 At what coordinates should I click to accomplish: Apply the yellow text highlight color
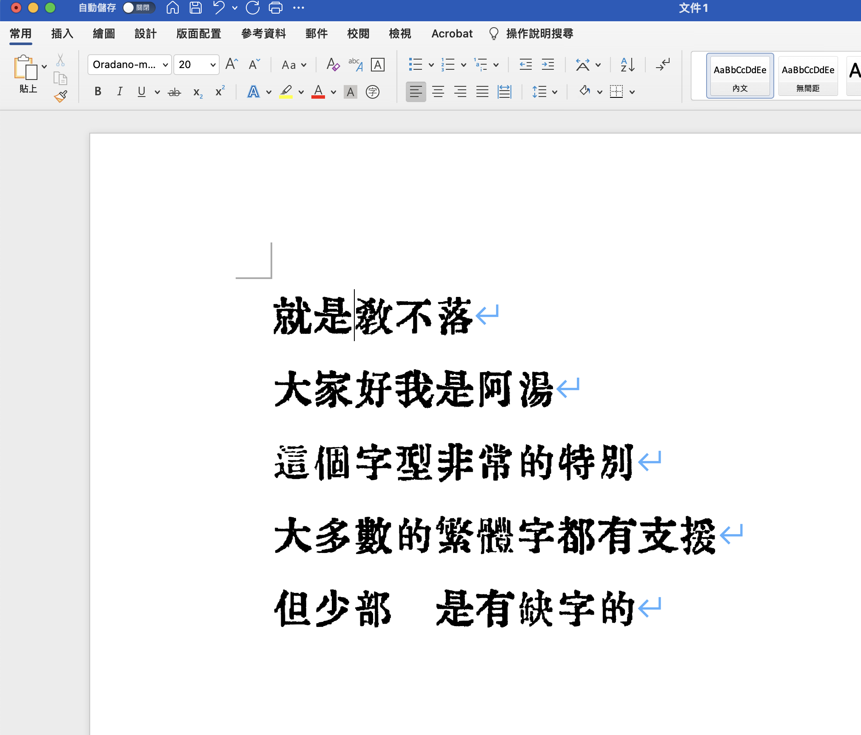coord(286,92)
